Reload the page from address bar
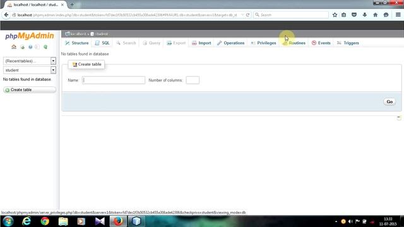This screenshot has height=227, width=404. point(247,15)
